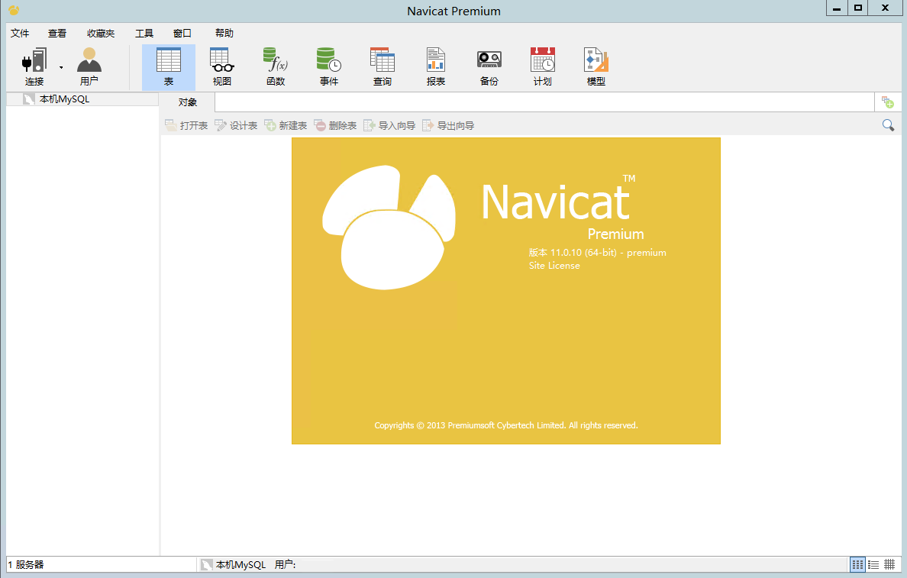Click 新建表 button
Image resolution: width=907 pixels, height=578 pixels.
286,125
